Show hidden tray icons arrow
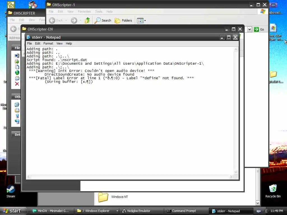 point(266,211)
